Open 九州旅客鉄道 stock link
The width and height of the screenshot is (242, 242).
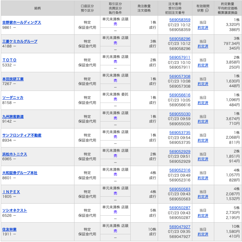click(x=13, y=116)
